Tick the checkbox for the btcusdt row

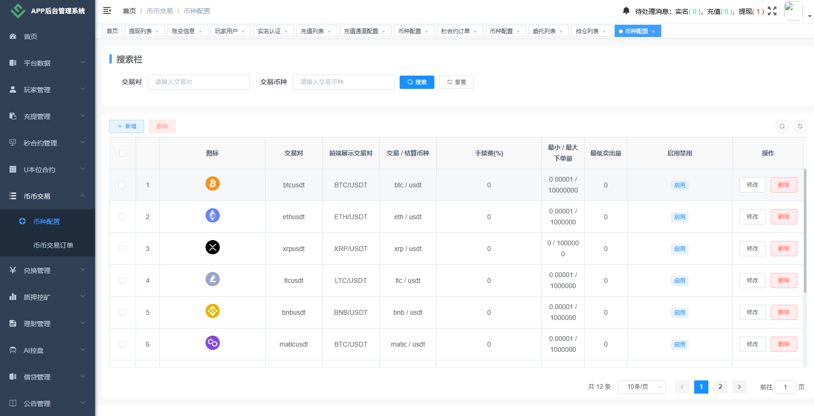click(122, 185)
